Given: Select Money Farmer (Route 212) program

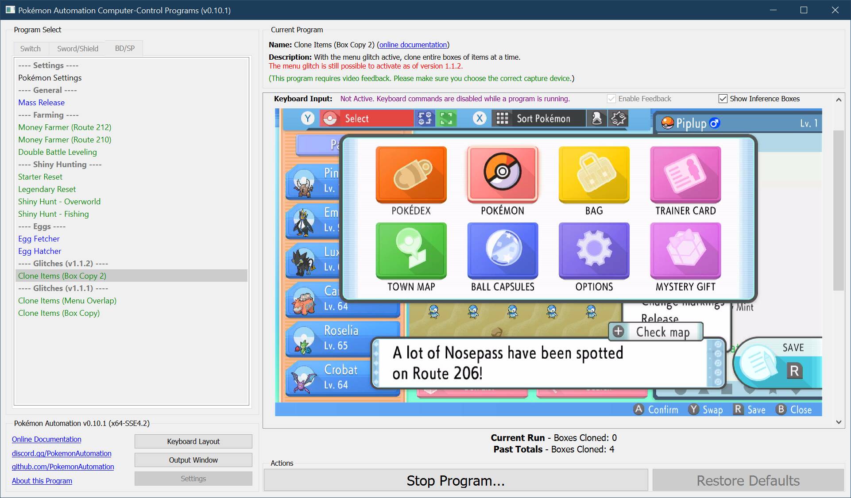Looking at the screenshot, I should [65, 127].
